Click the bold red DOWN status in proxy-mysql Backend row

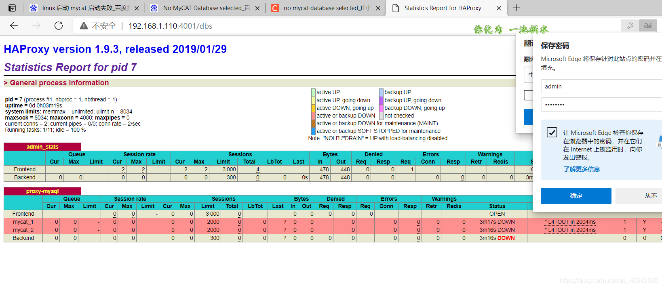[x=506, y=238]
